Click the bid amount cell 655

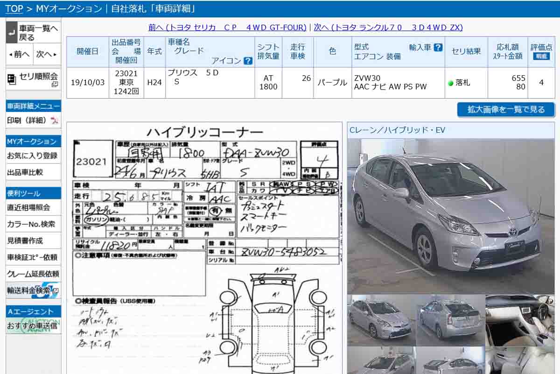(x=508, y=83)
